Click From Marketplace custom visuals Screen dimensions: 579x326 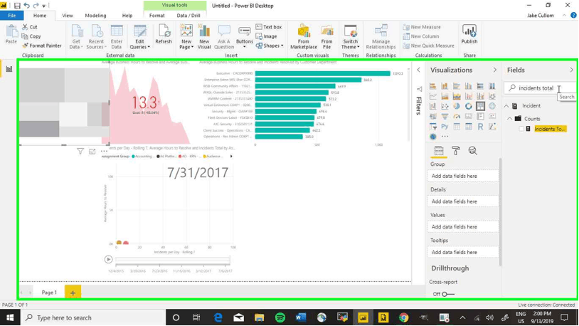(x=304, y=36)
